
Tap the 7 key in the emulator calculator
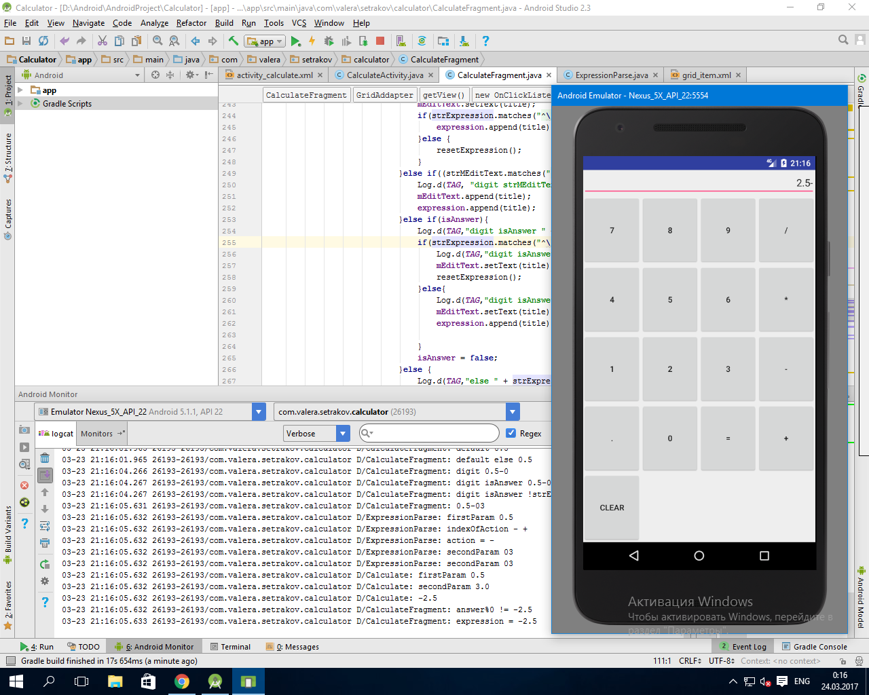612,230
